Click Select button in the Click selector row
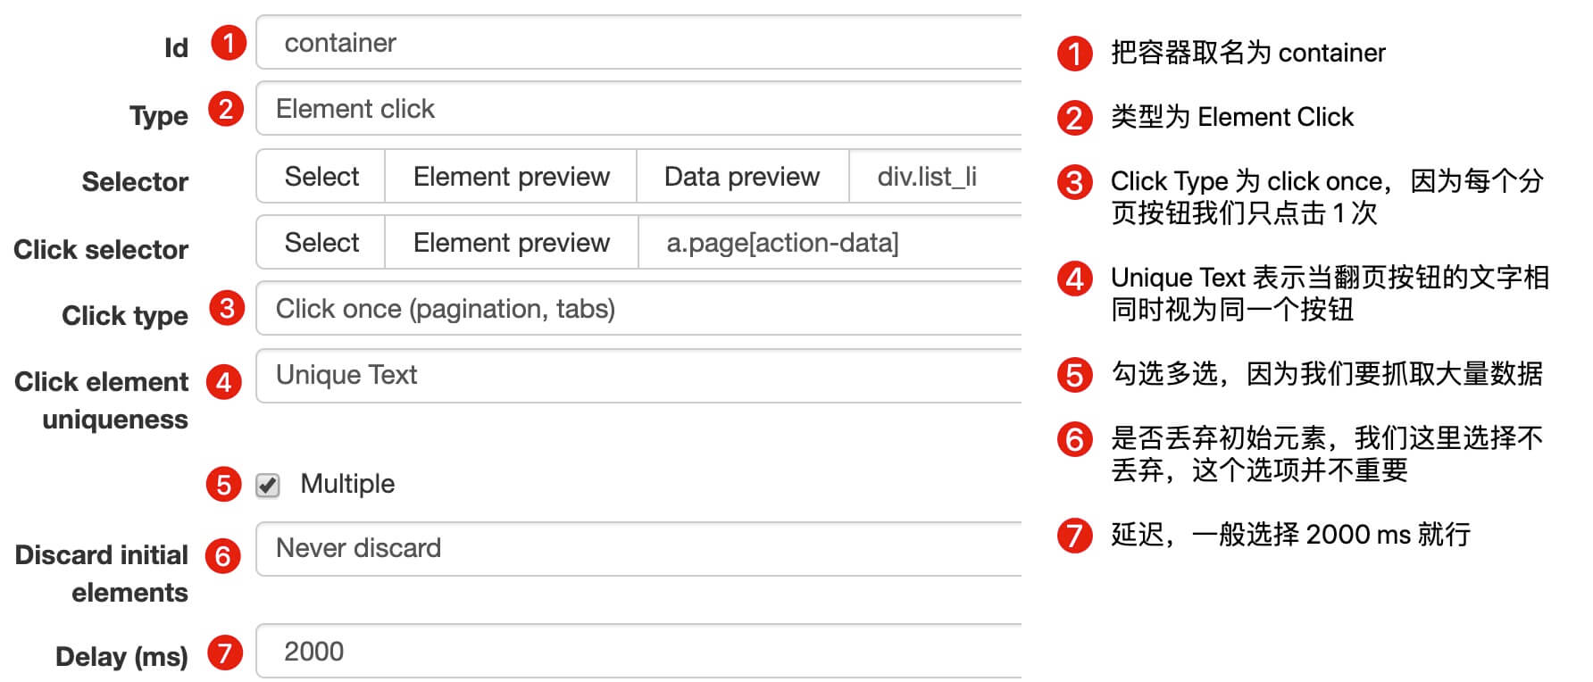 (x=321, y=242)
